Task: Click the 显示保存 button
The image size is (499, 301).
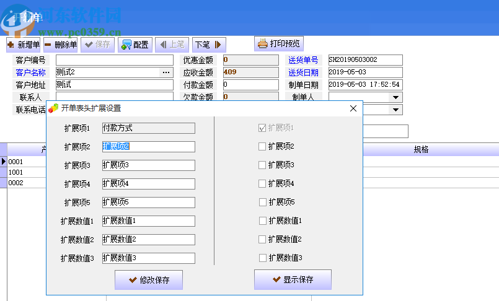Action: click(x=293, y=280)
